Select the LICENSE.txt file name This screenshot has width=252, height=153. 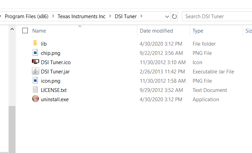pos(54,90)
